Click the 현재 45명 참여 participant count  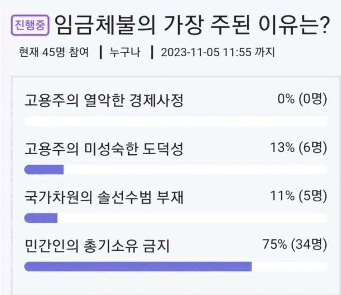click(54, 52)
